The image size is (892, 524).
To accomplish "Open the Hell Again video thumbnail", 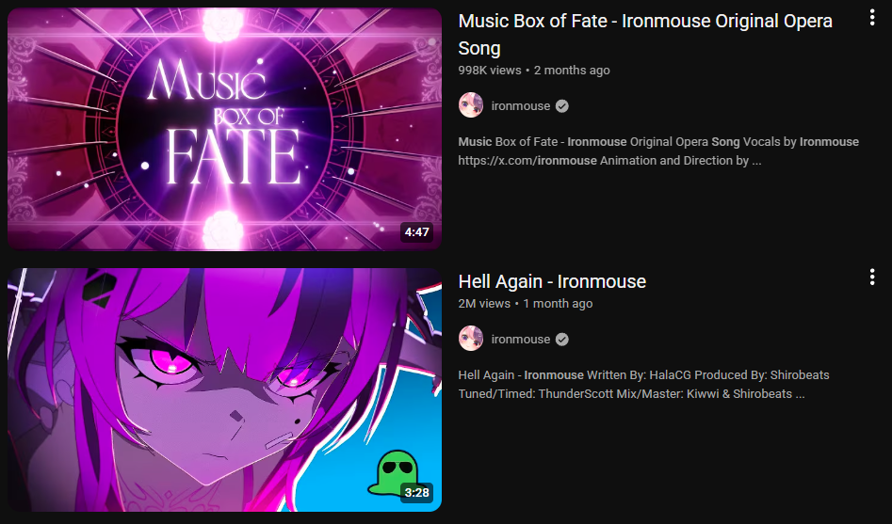I will click(224, 389).
